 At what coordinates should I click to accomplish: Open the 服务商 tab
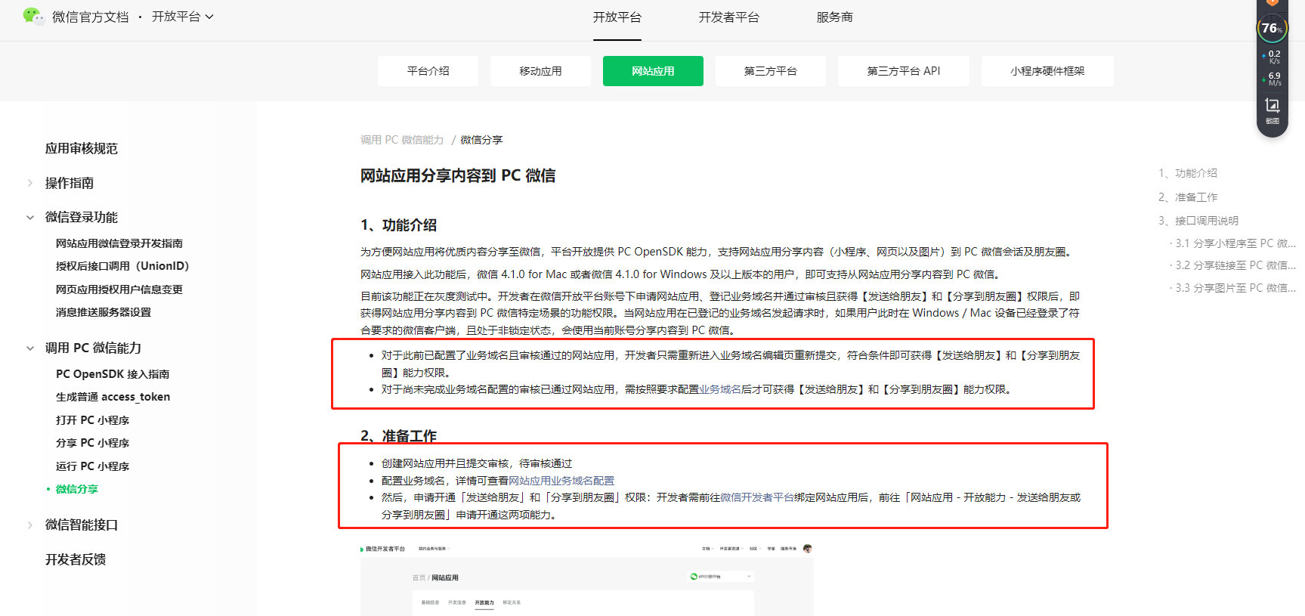tap(834, 17)
